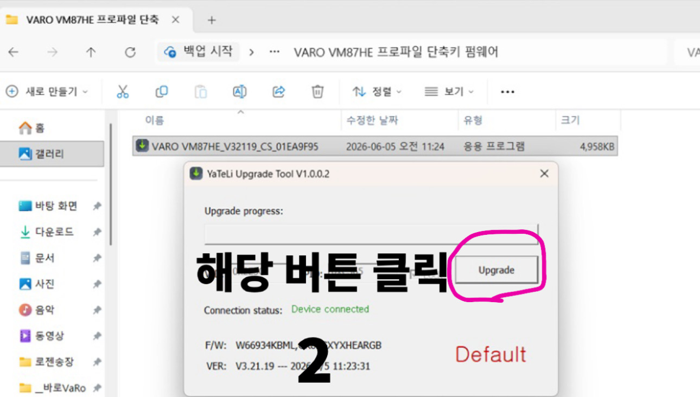Open the toolbar's more options ellipsis
The image size is (700, 397).
click(x=507, y=92)
